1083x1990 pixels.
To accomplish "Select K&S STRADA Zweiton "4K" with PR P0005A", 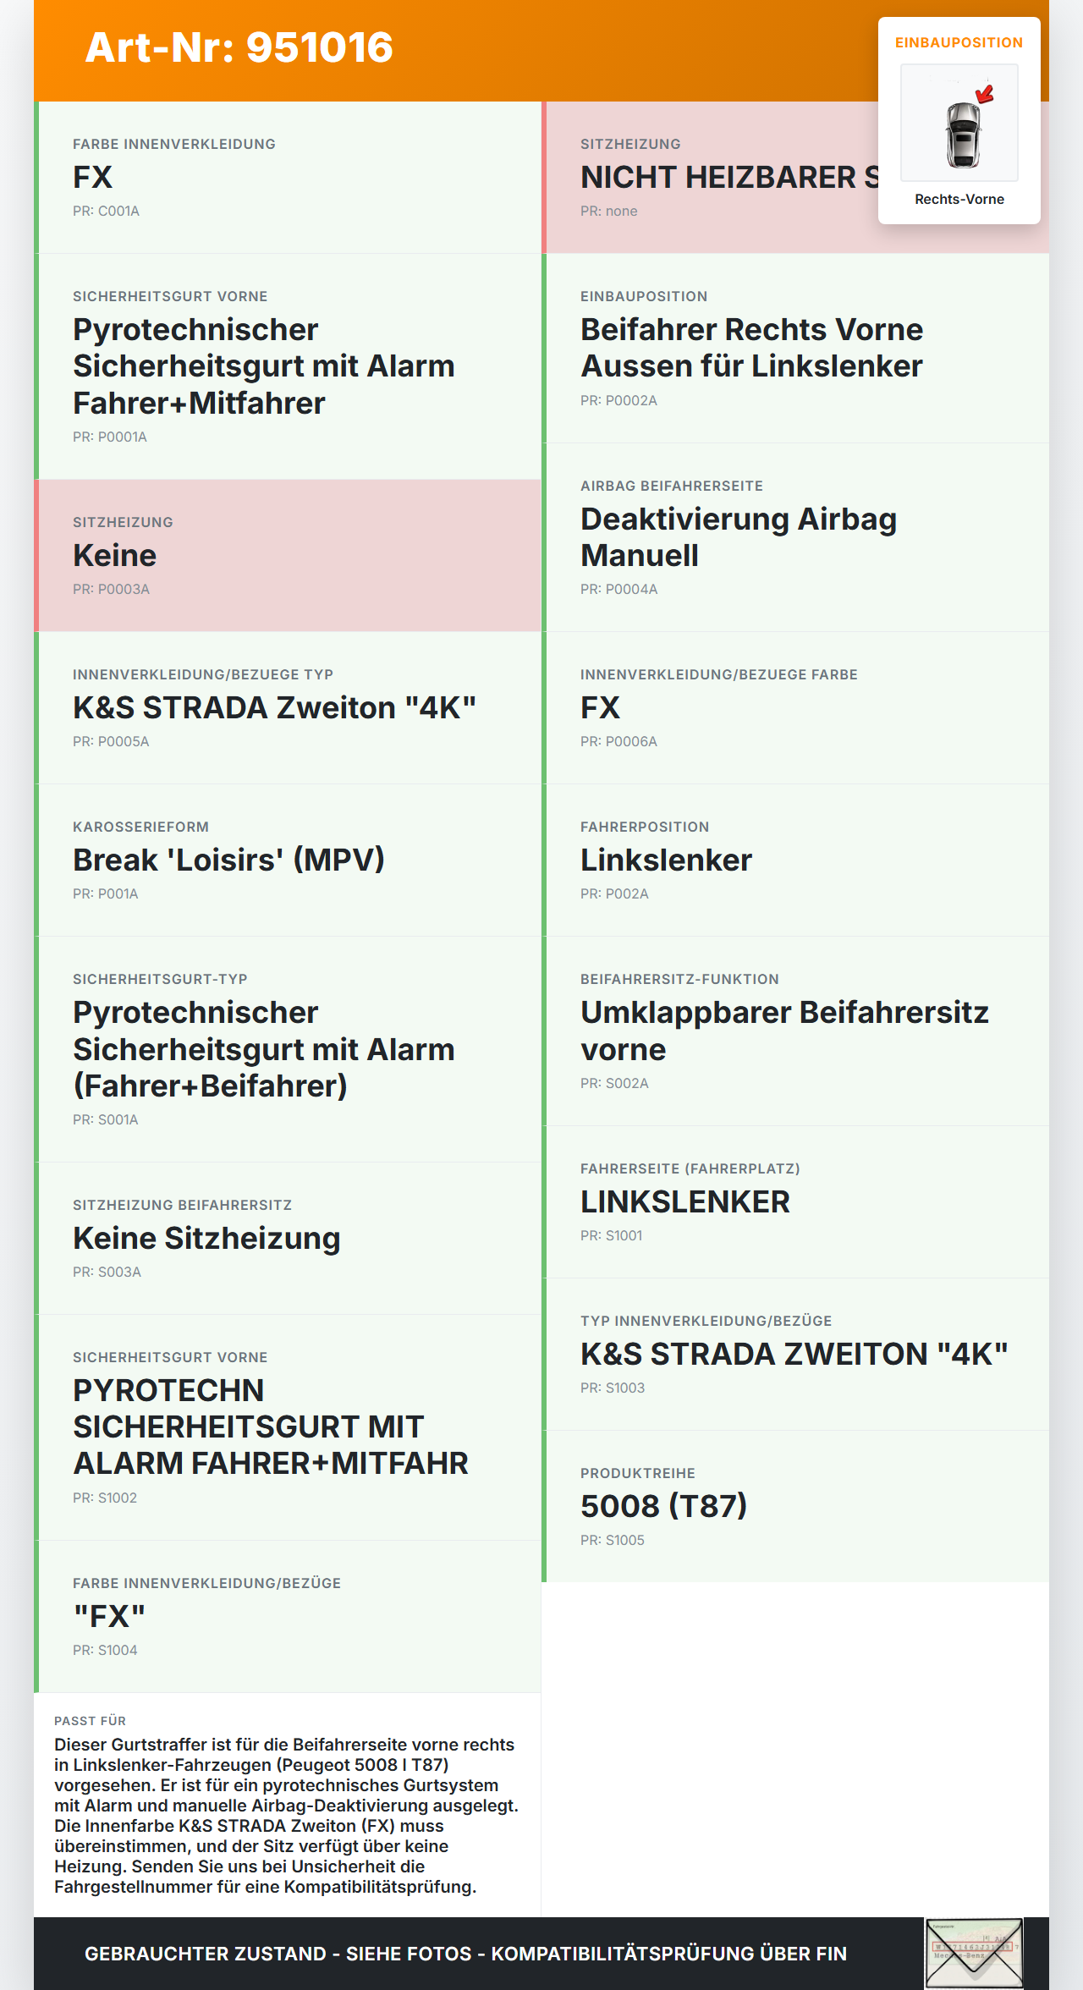I will [288, 708].
